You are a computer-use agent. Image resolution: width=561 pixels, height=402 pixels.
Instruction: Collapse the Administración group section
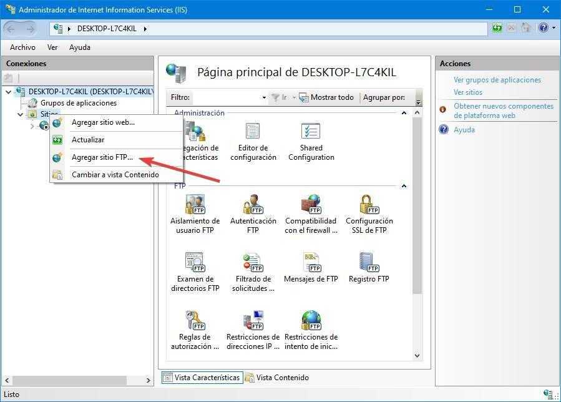[x=404, y=113]
